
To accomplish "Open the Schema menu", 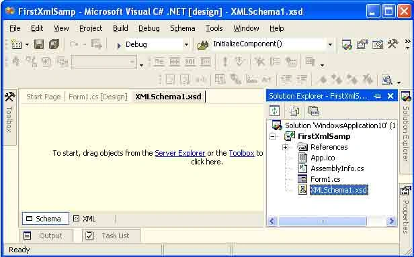I will (182, 28).
